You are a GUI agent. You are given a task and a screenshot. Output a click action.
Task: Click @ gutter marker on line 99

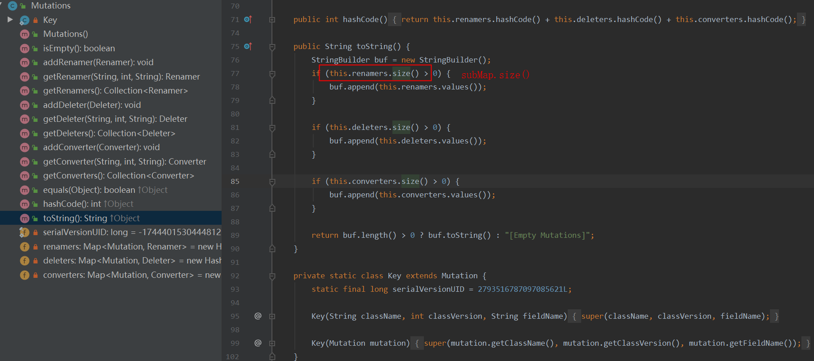pyautogui.click(x=258, y=343)
